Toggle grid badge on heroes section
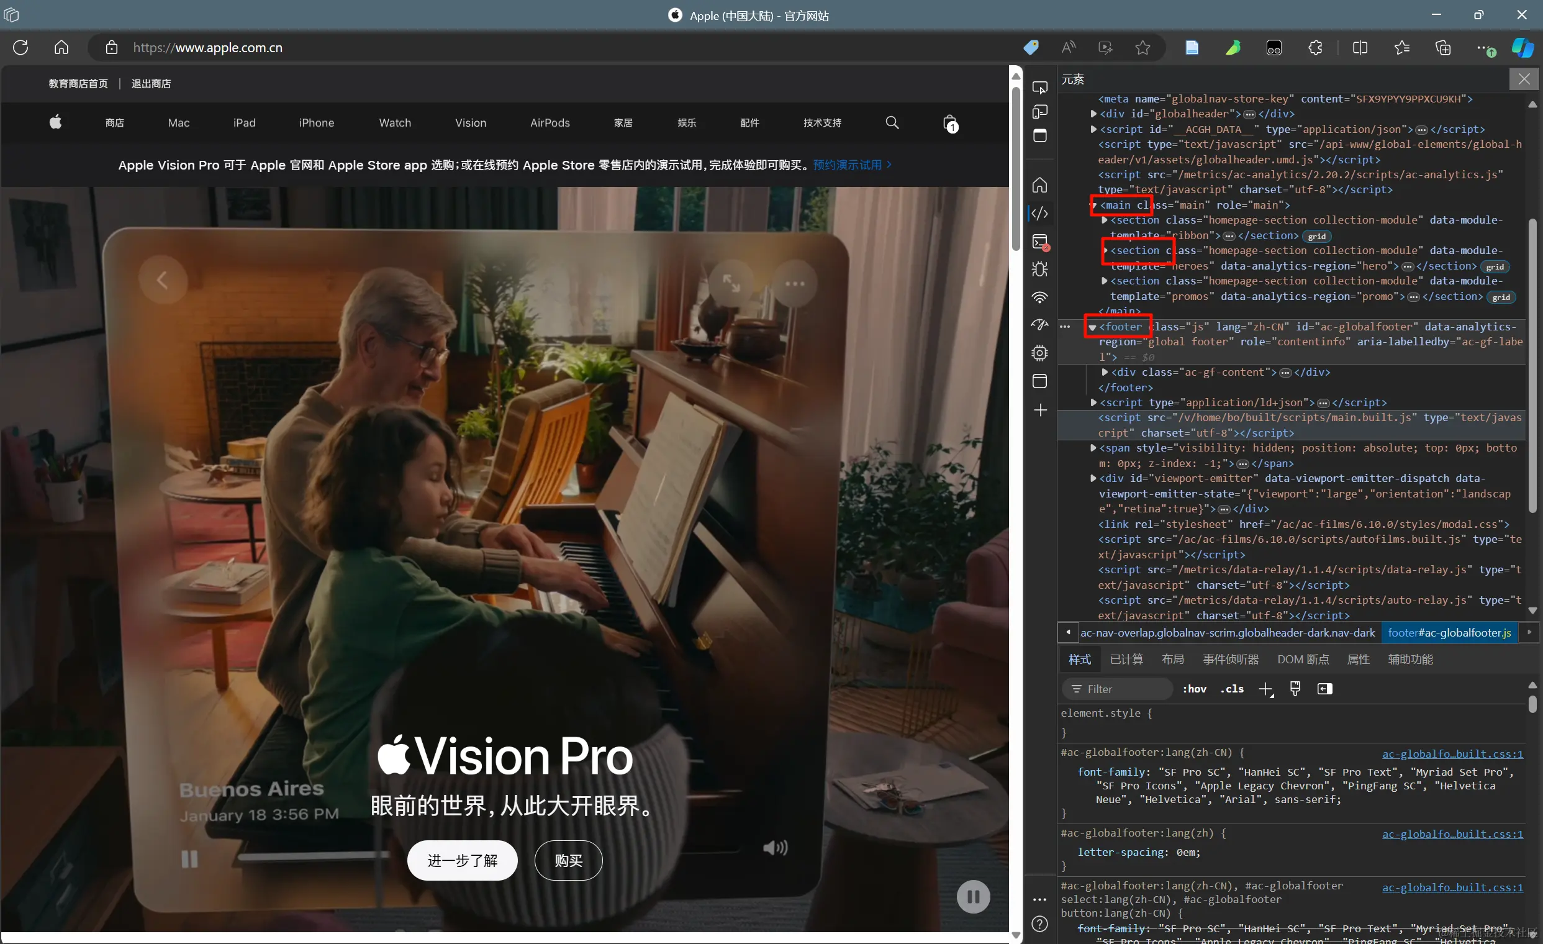The width and height of the screenshot is (1543, 944). click(1495, 267)
